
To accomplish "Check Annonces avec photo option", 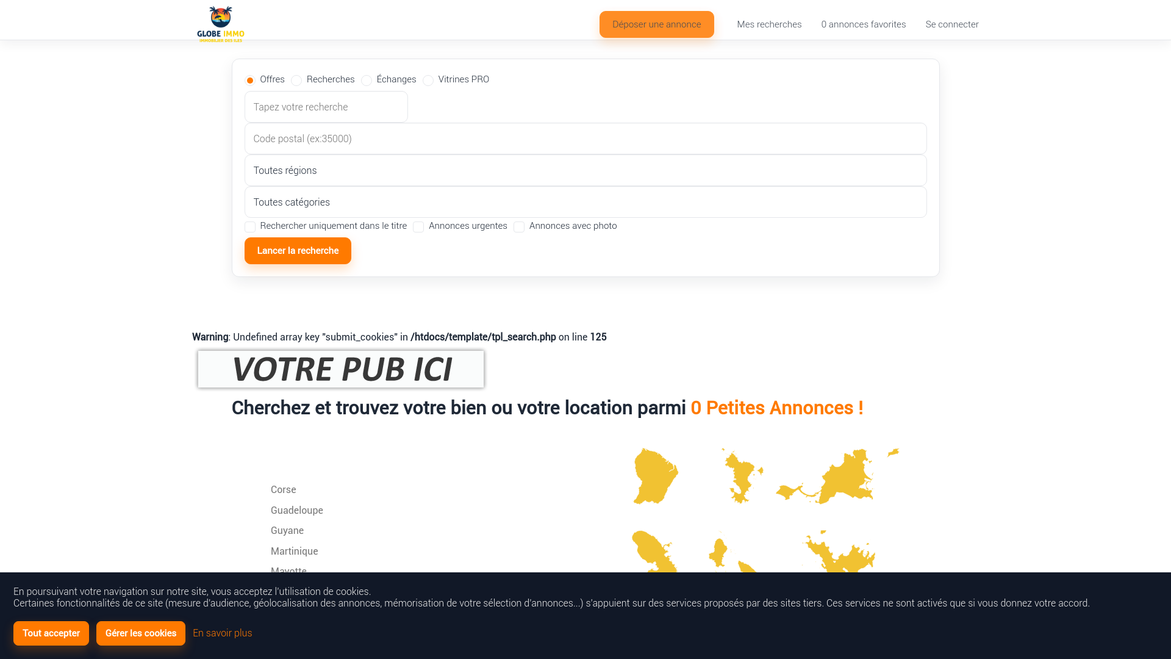I will coord(519,227).
